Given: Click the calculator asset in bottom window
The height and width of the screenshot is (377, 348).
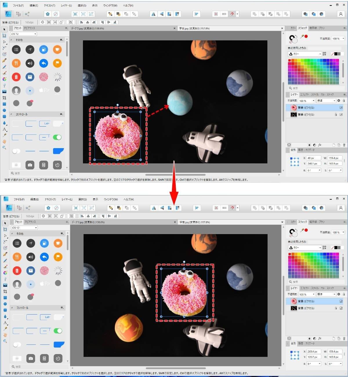Looking at the screenshot, I should point(44,358).
